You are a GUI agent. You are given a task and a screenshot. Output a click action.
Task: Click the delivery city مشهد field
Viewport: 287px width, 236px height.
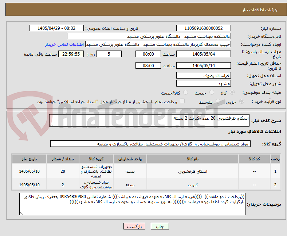click(x=203, y=83)
